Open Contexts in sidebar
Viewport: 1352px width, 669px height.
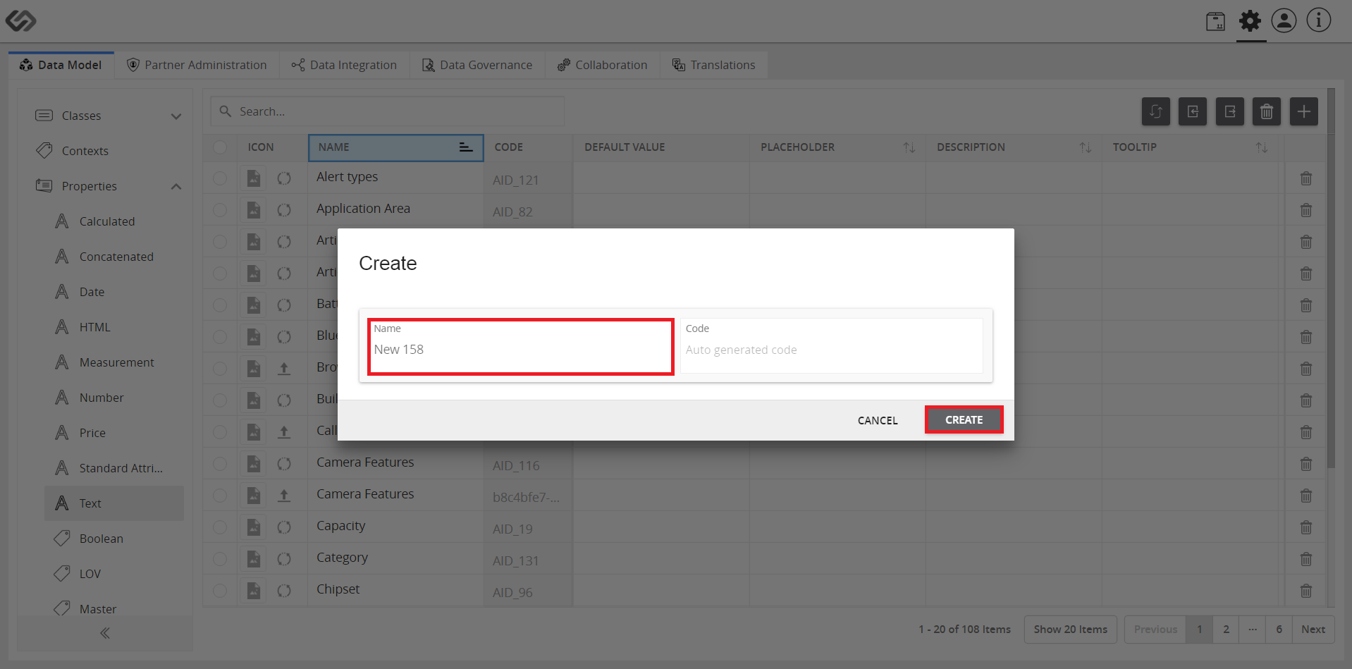click(x=85, y=151)
